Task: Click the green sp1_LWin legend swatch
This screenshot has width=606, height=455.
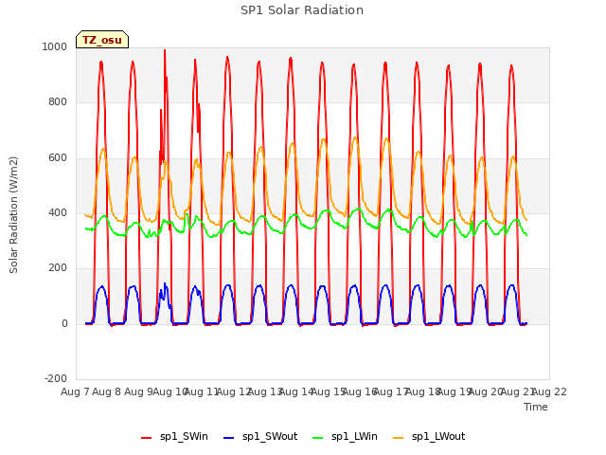Action: pyautogui.click(x=318, y=438)
